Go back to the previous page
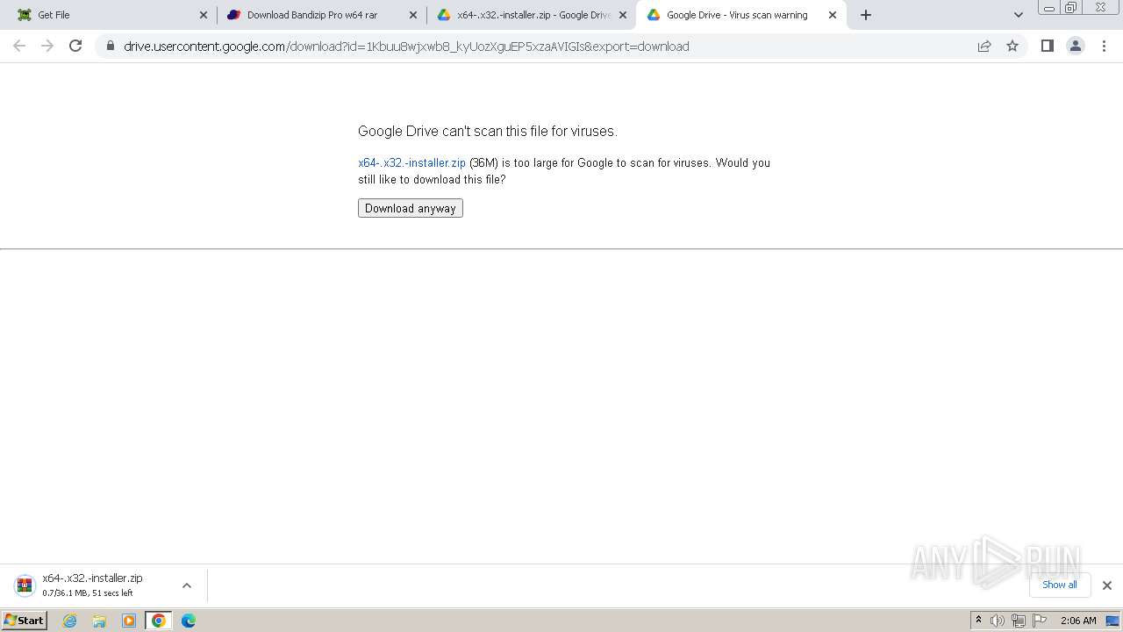The width and height of the screenshot is (1123, 632). (19, 46)
